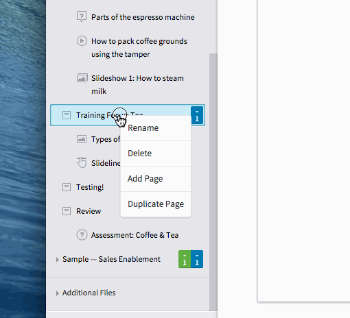This screenshot has width=350, height=318.
Task: Click the page icon beside Training Focus
Action: click(x=67, y=115)
